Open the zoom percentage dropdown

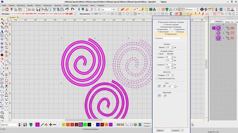(x=112, y=10)
